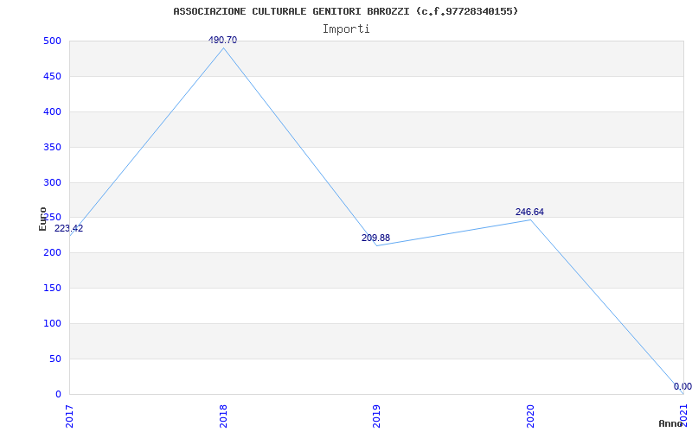
Task: Select the 2021 x-axis label
Action: pyautogui.click(x=683, y=416)
